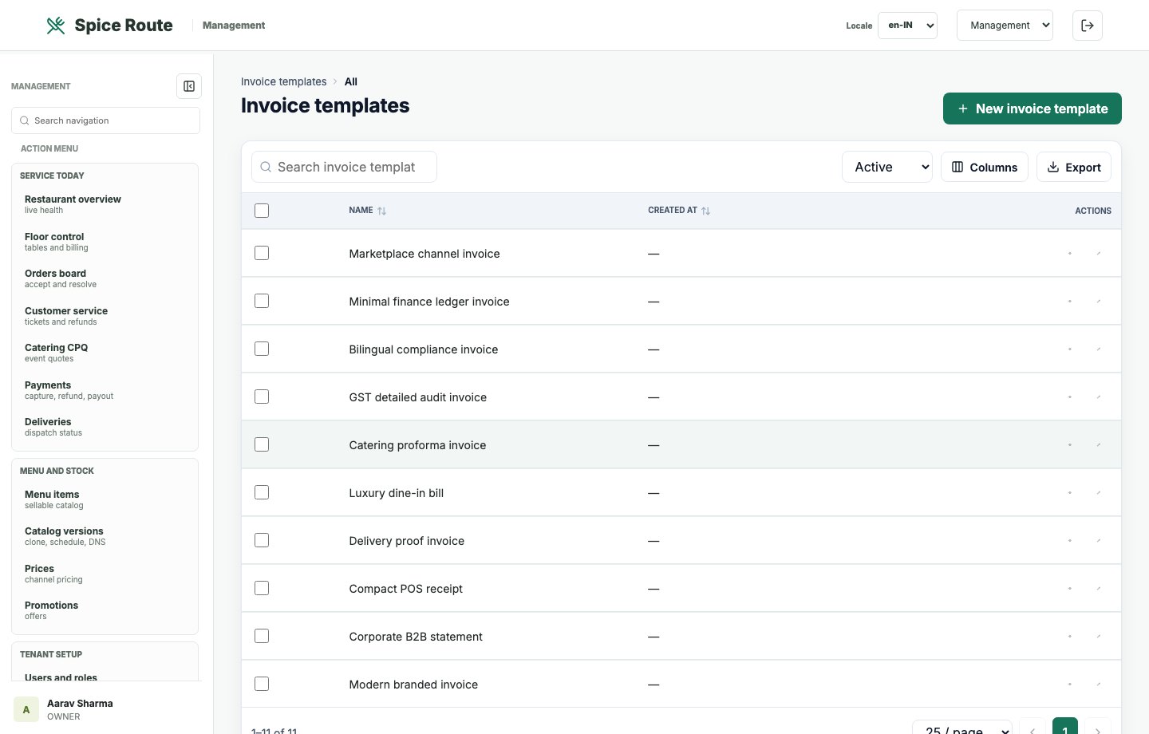This screenshot has width=1149, height=734.
Task: Check the Compact POS receipt row checkbox
Action: 262,588
